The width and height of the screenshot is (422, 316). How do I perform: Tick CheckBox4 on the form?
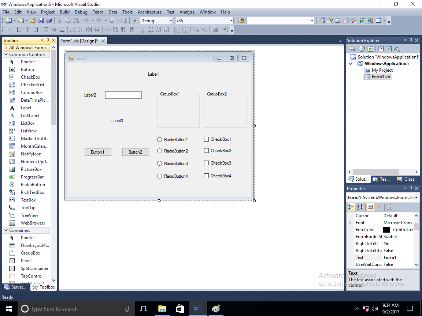click(206, 176)
